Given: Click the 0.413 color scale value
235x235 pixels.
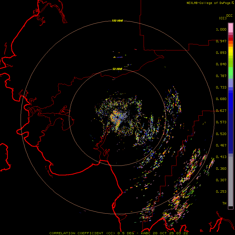Looking at the screenshot, I should 221,157.
